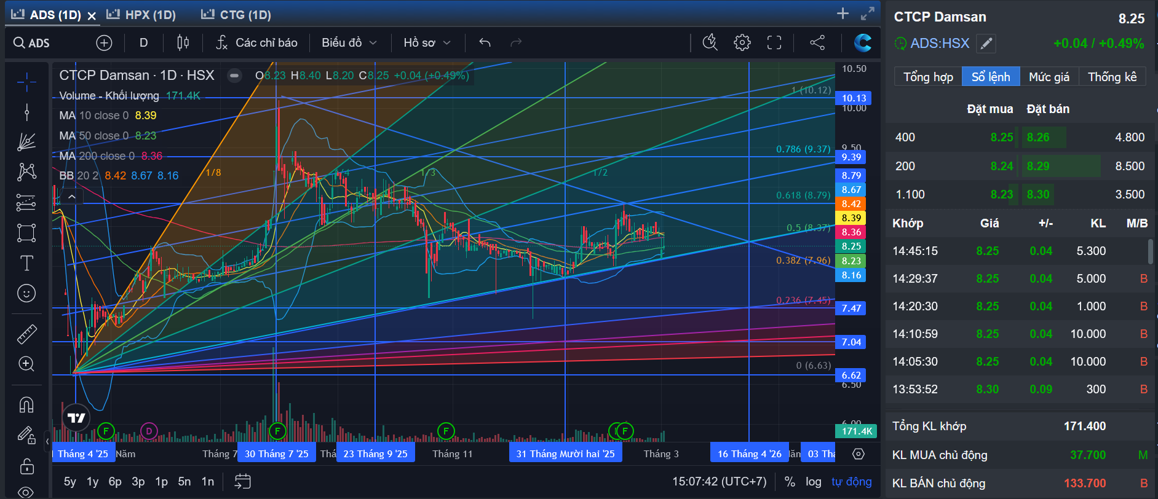
Task: Open the Các chỉ báo indicators menu
Action: (257, 43)
